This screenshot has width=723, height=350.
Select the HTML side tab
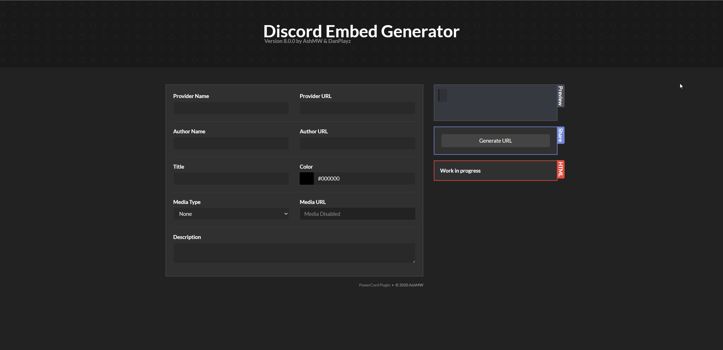coord(561,169)
